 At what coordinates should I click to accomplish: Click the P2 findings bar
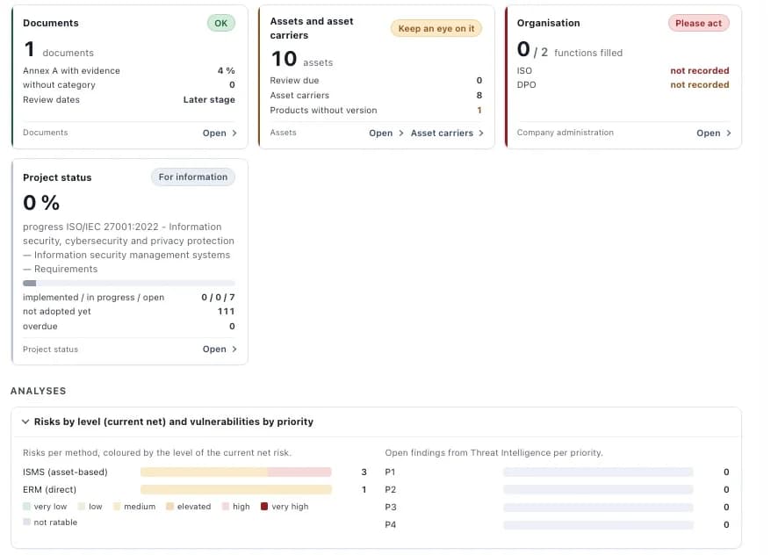tap(598, 490)
